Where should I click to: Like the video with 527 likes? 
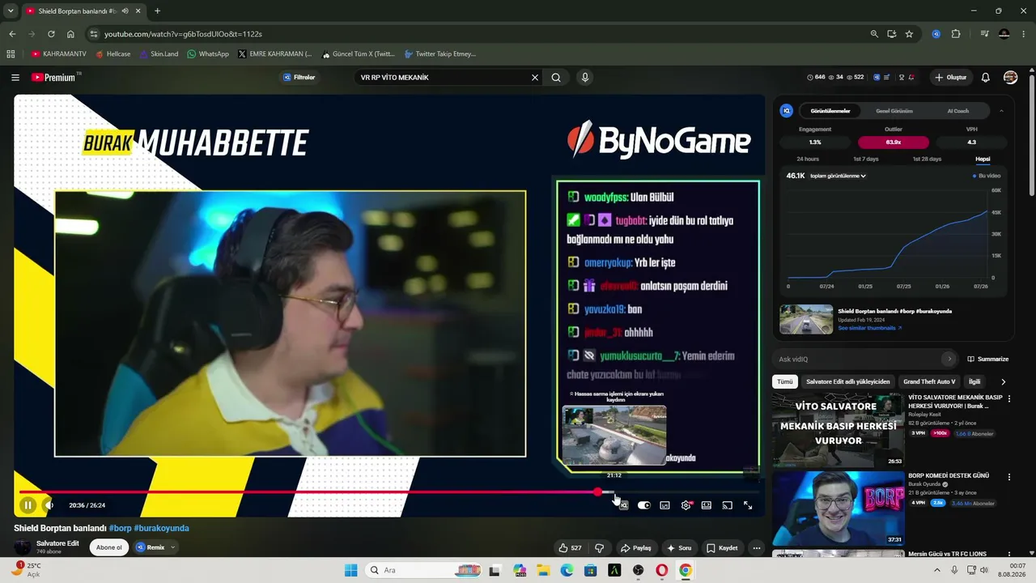coord(570,548)
